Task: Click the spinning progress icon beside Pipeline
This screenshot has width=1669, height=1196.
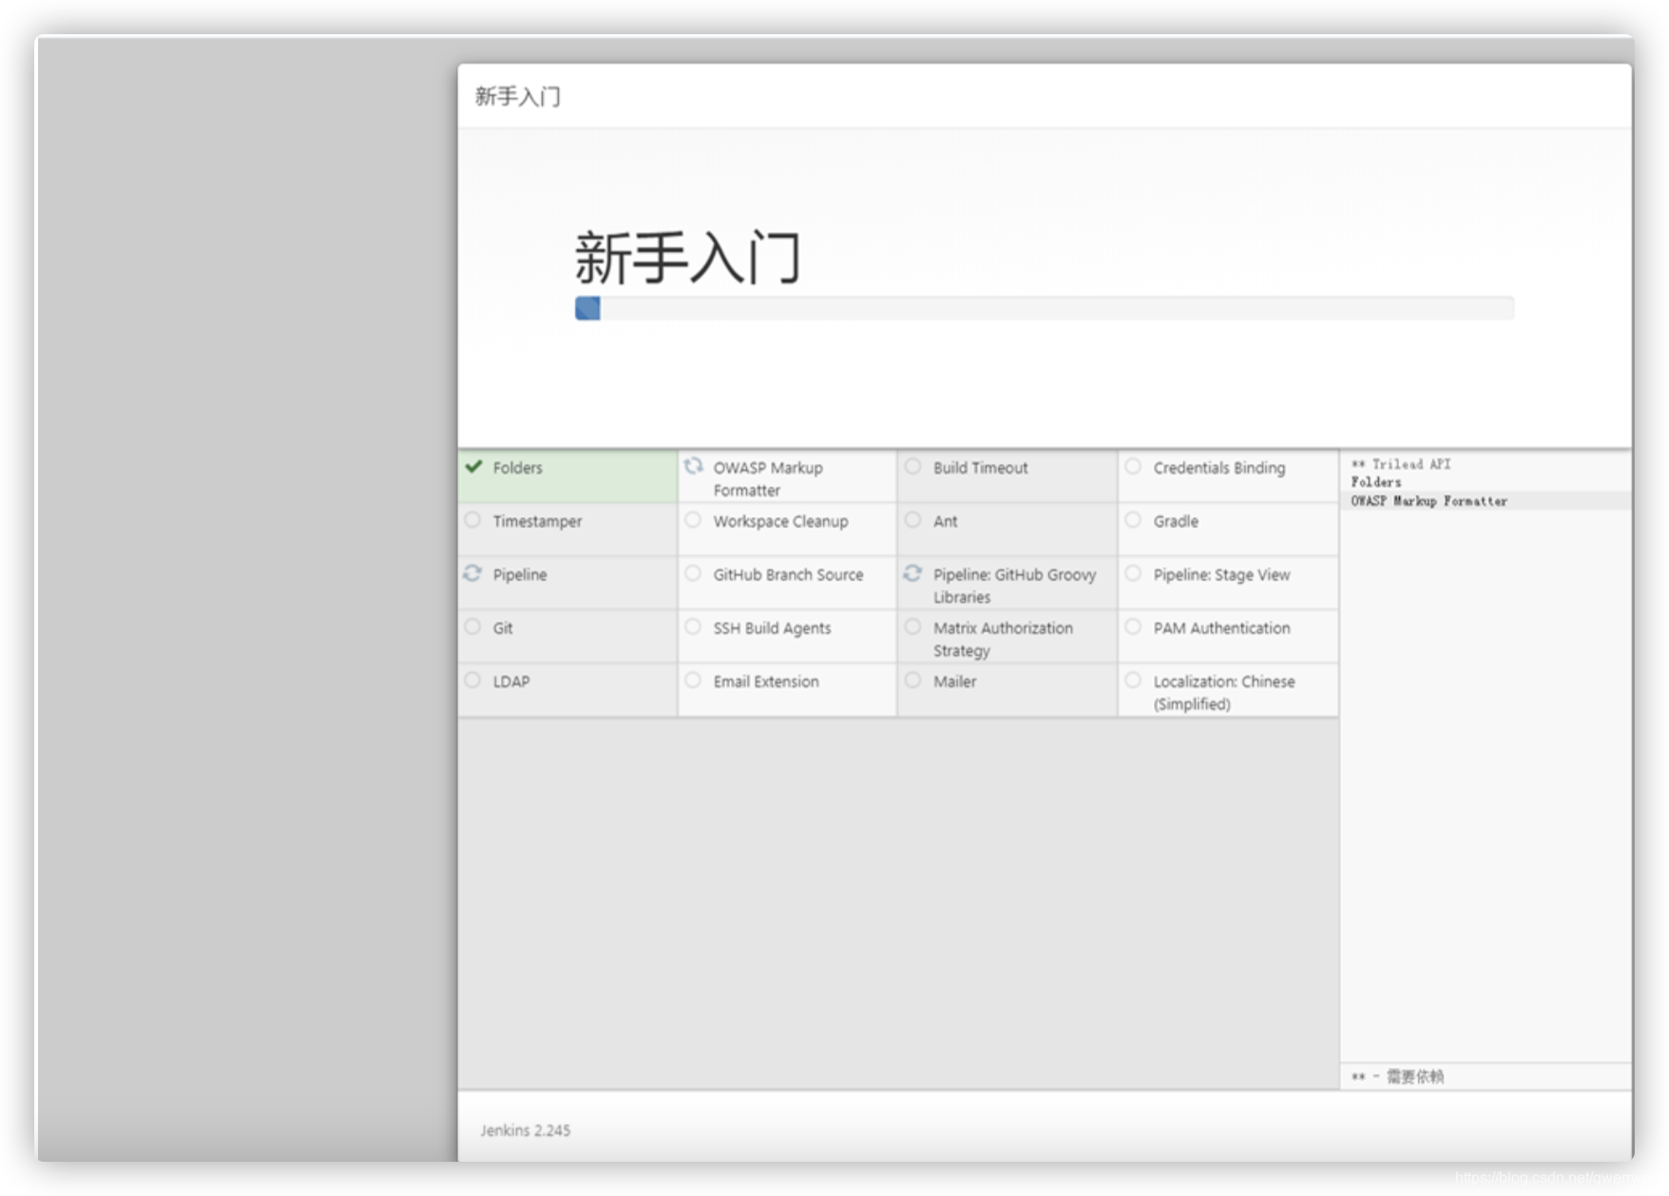Action: point(473,574)
